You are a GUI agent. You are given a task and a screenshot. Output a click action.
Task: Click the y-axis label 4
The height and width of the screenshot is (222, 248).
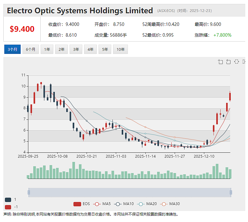(x=25, y=152)
